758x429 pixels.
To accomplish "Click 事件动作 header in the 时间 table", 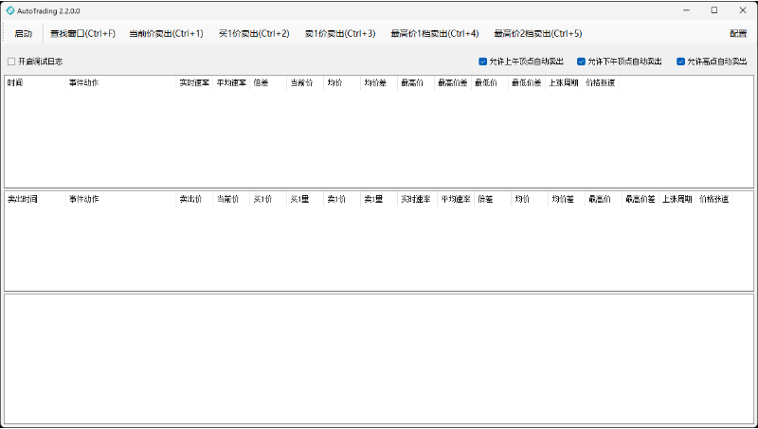I will [121, 82].
